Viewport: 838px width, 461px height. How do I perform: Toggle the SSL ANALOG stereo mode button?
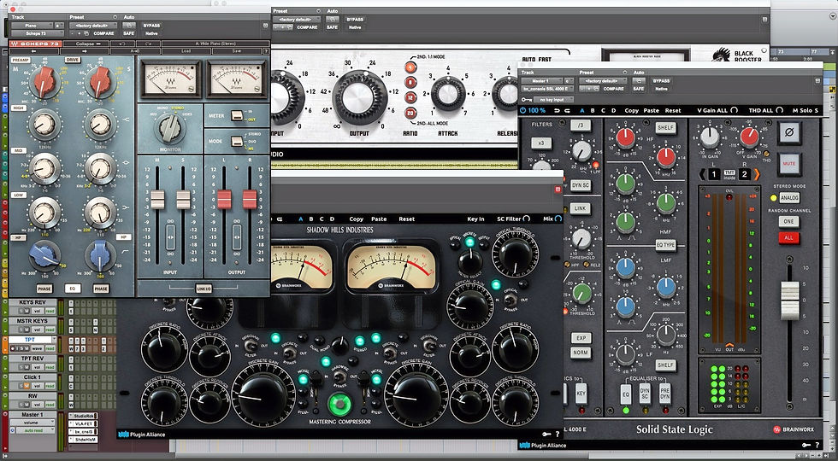tap(788, 198)
